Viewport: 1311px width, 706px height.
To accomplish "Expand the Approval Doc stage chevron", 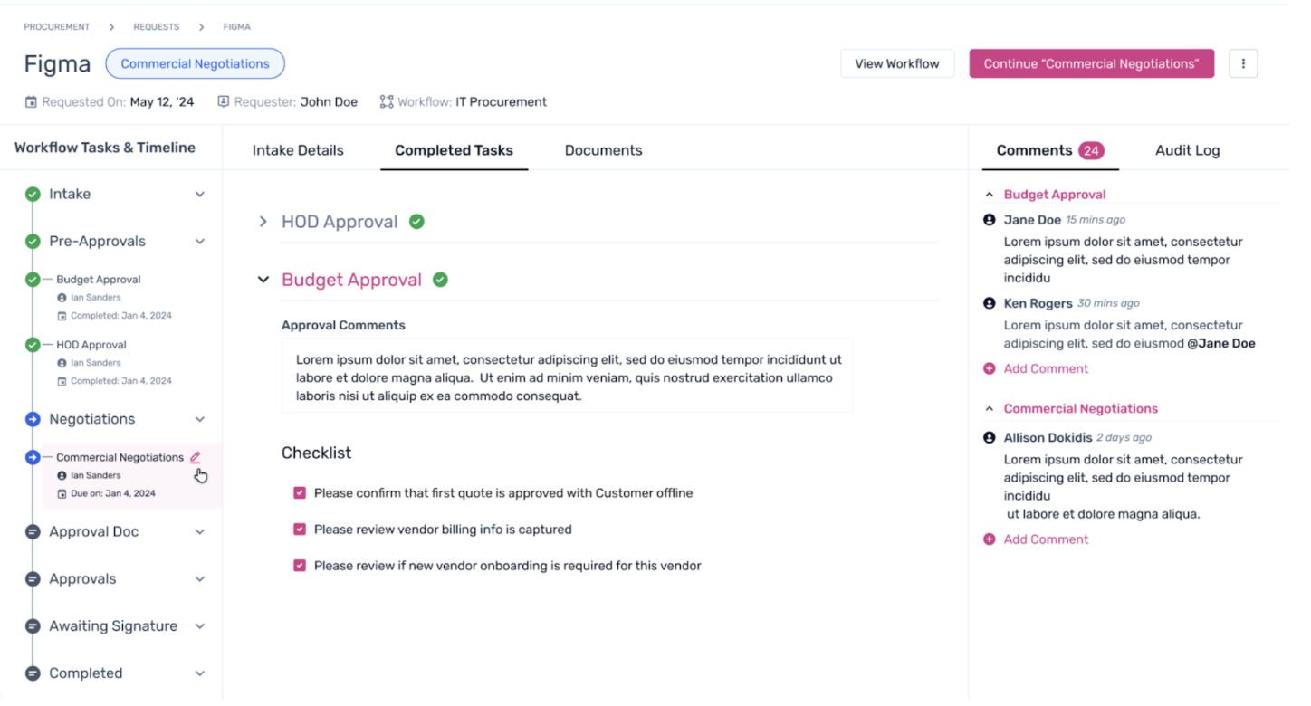I will tap(200, 532).
